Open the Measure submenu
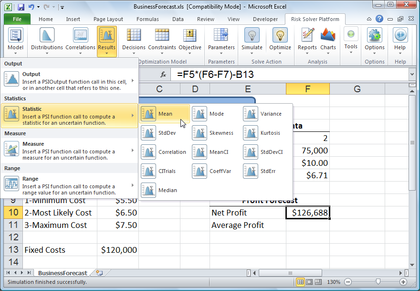Image resolution: width=420 pixels, height=291 pixels. tap(69, 151)
